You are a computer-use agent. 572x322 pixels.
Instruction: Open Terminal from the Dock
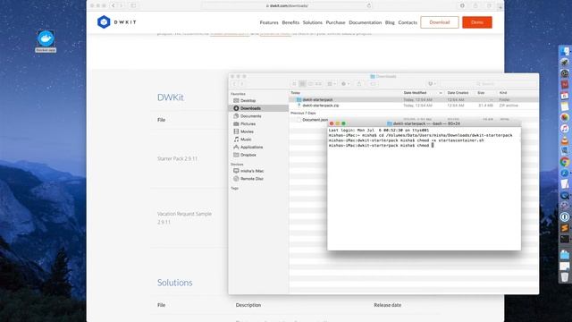pyautogui.click(x=565, y=239)
